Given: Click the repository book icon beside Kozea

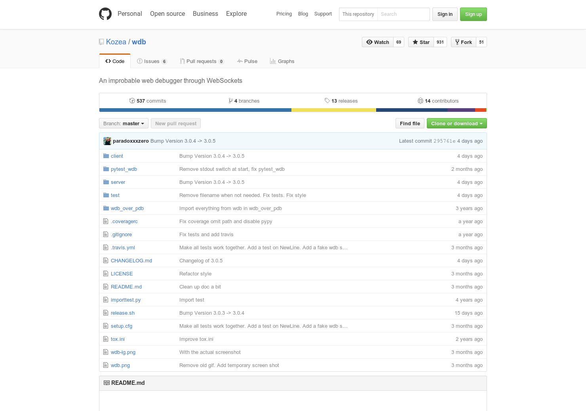Looking at the screenshot, I should [101, 42].
